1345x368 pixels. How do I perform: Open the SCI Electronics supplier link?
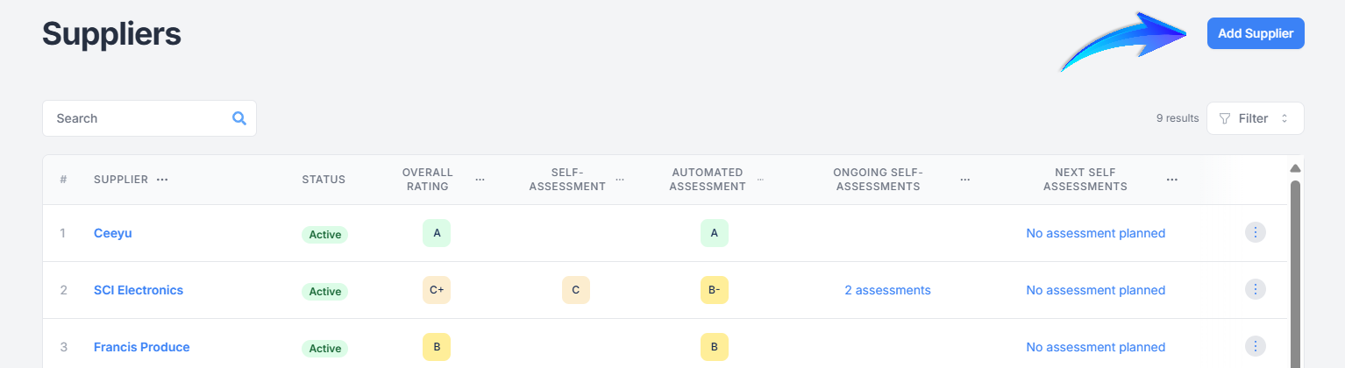(139, 290)
